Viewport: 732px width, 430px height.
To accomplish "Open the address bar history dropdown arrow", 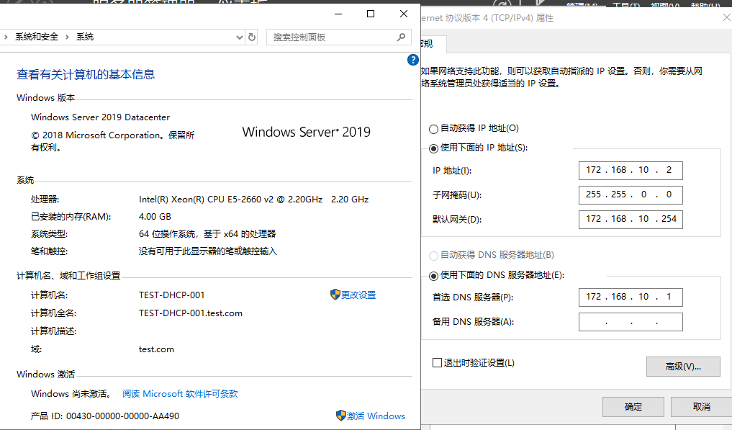I will click(x=240, y=37).
